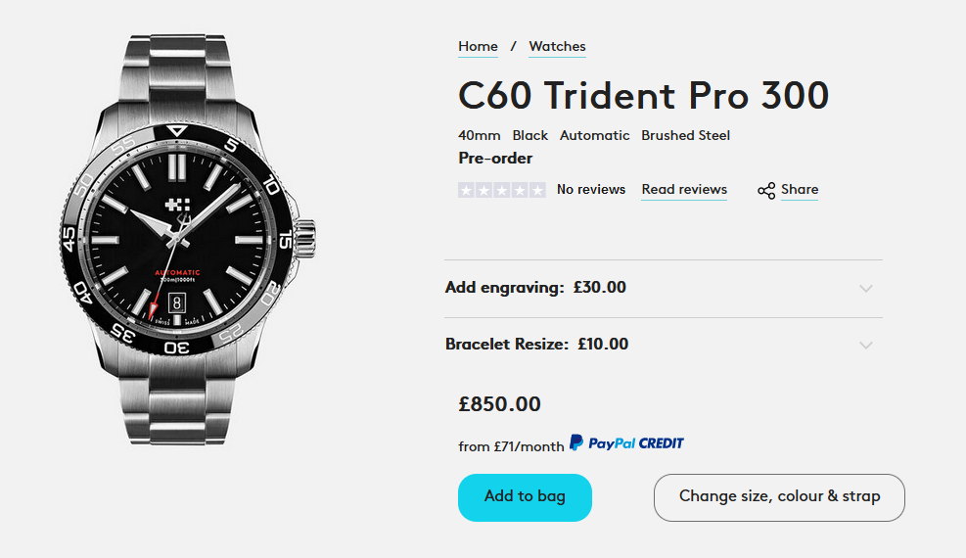Click the Share text link

click(800, 190)
